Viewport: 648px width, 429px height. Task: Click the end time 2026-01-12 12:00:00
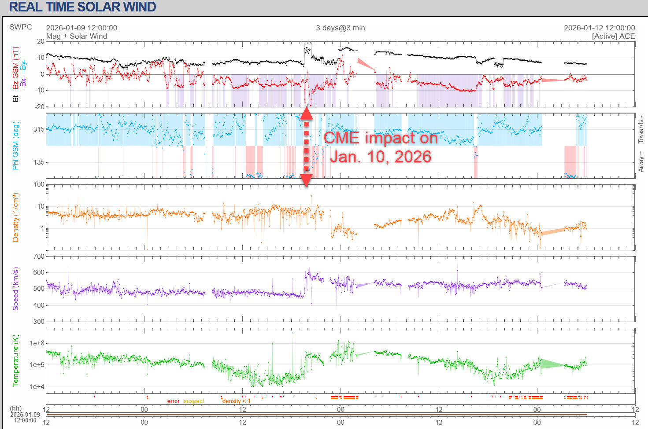[599, 28]
